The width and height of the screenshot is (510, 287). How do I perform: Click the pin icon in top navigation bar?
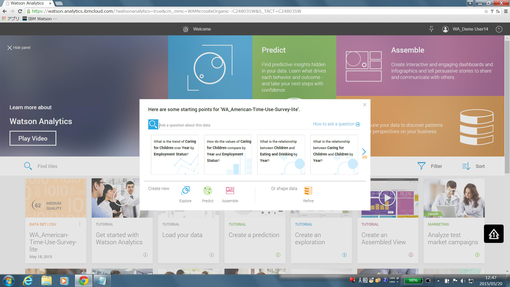pyautogui.click(x=431, y=29)
